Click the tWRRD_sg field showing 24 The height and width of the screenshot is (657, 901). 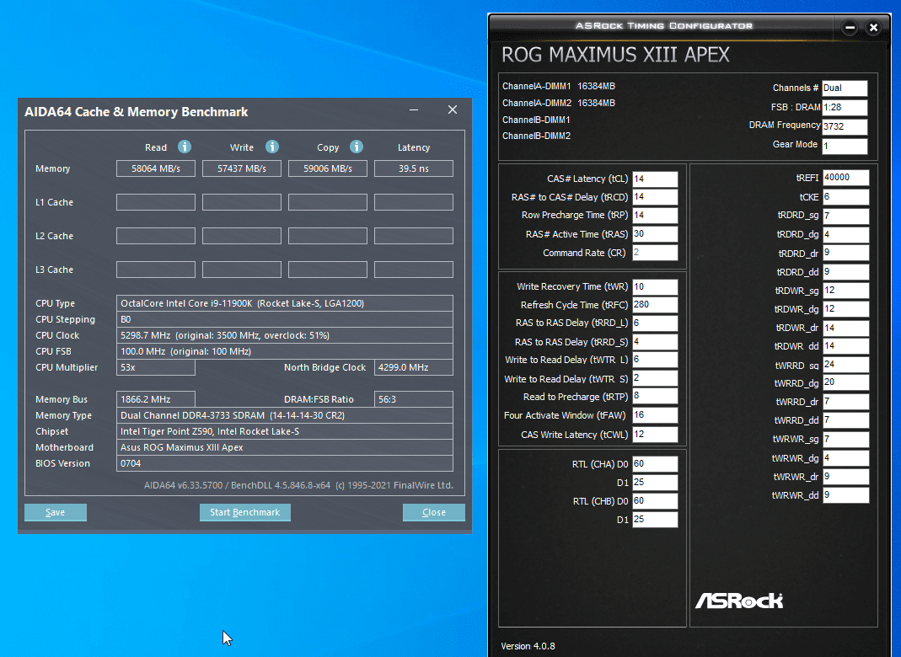click(846, 364)
